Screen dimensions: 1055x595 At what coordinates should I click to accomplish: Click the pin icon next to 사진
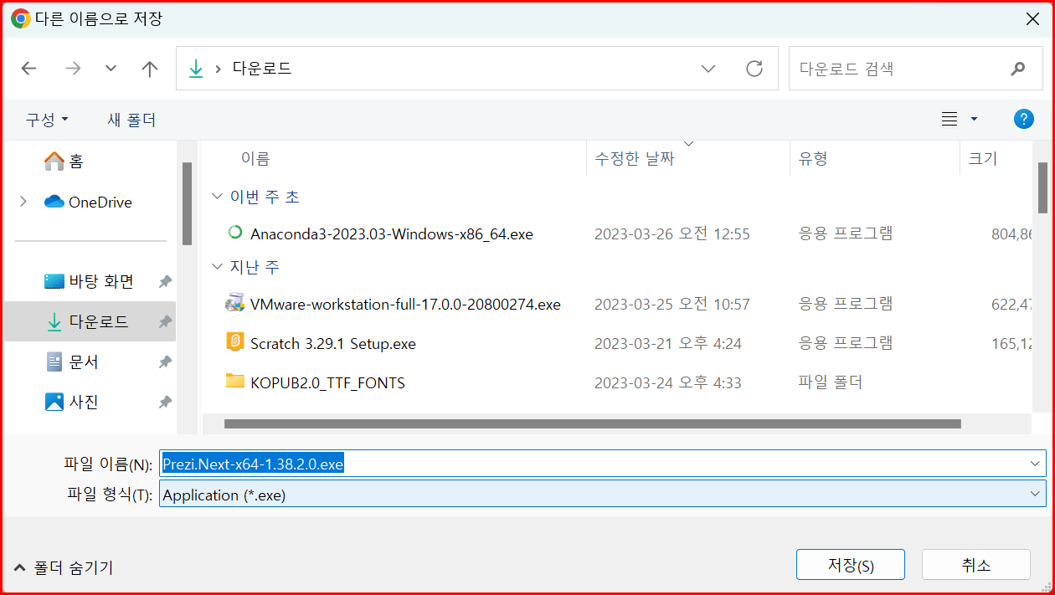pyautogui.click(x=165, y=403)
